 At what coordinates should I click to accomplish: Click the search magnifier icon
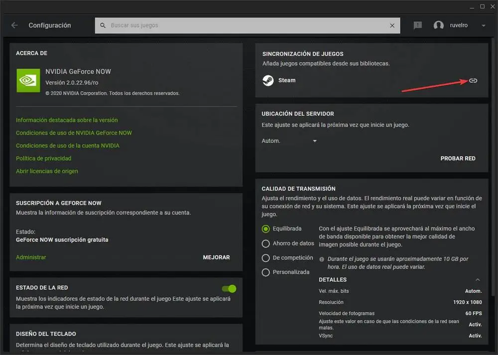(103, 25)
